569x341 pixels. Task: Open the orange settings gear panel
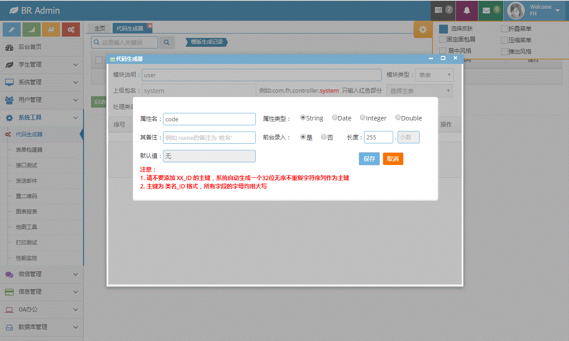423,30
